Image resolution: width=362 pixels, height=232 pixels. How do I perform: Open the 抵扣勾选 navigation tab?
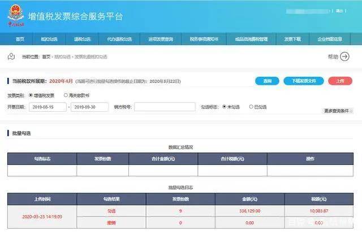tap(49, 39)
